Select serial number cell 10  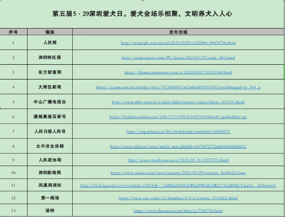13,172
